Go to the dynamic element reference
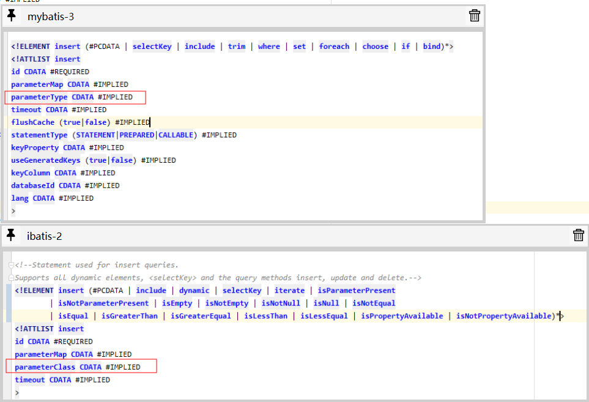This screenshot has height=402, width=589. click(194, 291)
